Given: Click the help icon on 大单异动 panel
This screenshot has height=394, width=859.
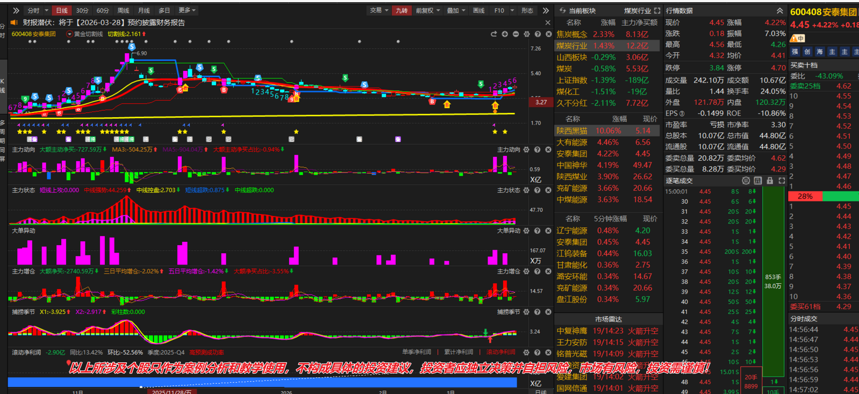Looking at the screenshot, I should click(537, 231).
